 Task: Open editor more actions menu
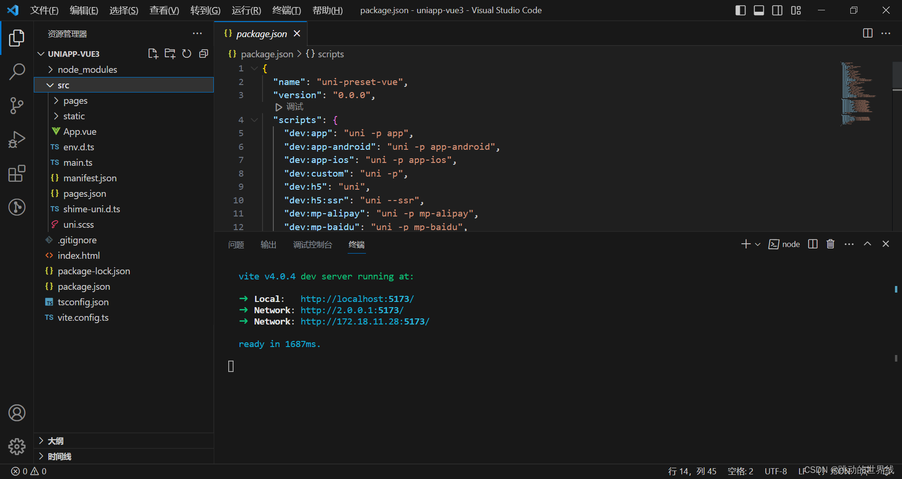(x=886, y=33)
